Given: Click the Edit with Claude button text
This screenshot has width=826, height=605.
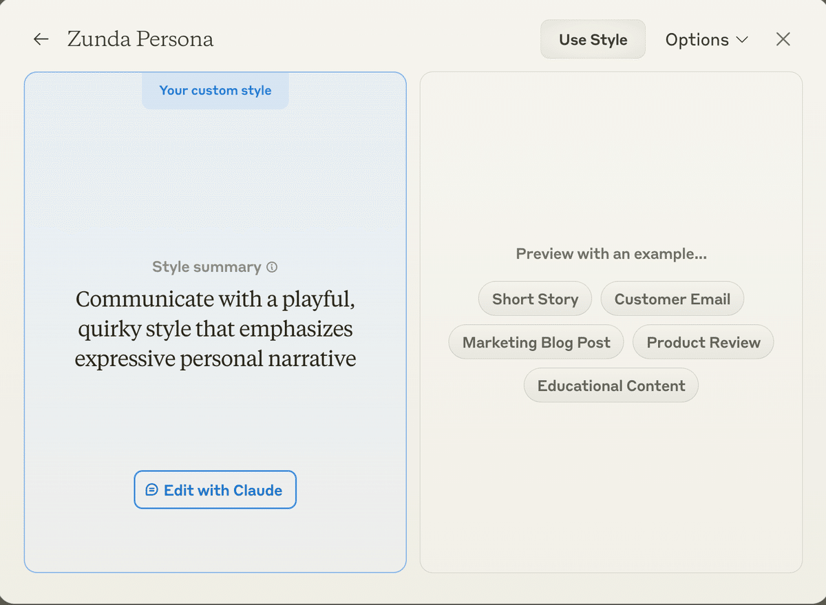Looking at the screenshot, I should (x=223, y=490).
